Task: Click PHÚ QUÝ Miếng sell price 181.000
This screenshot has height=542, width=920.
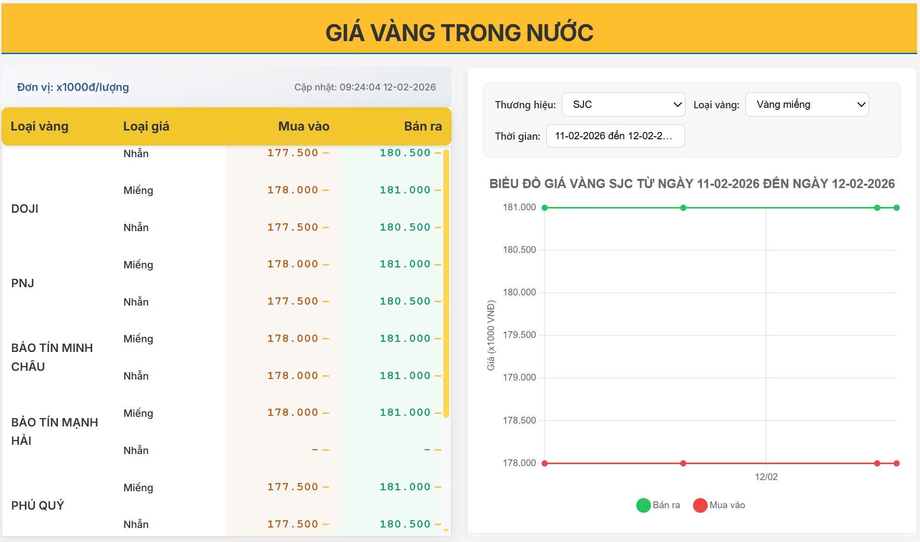Action: [x=405, y=487]
